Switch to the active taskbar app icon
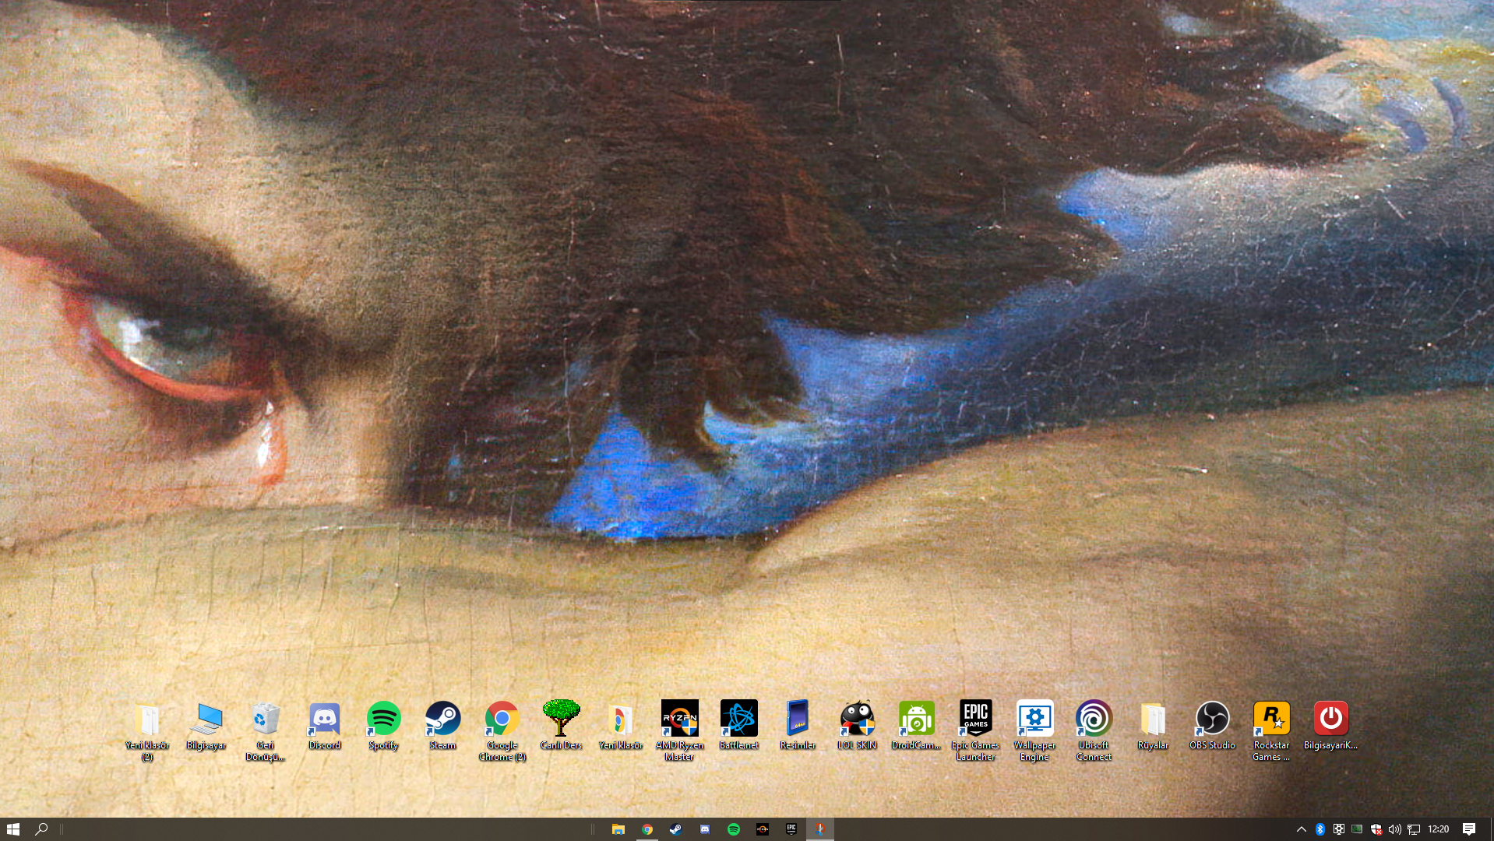The height and width of the screenshot is (841, 1494). [820, 829]
